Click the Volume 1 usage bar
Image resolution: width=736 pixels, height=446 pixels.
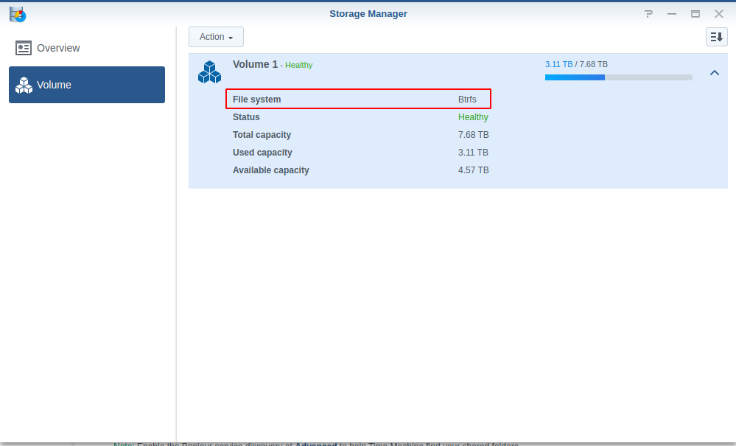coord(619,77)
